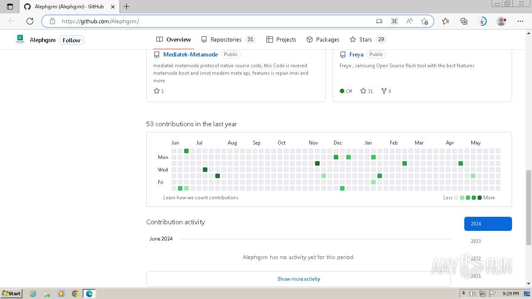Screen dimensions: 532x299
Task: Click the Alephgsm avatar image
Action: pyautogui.click(x=20, y=40)
